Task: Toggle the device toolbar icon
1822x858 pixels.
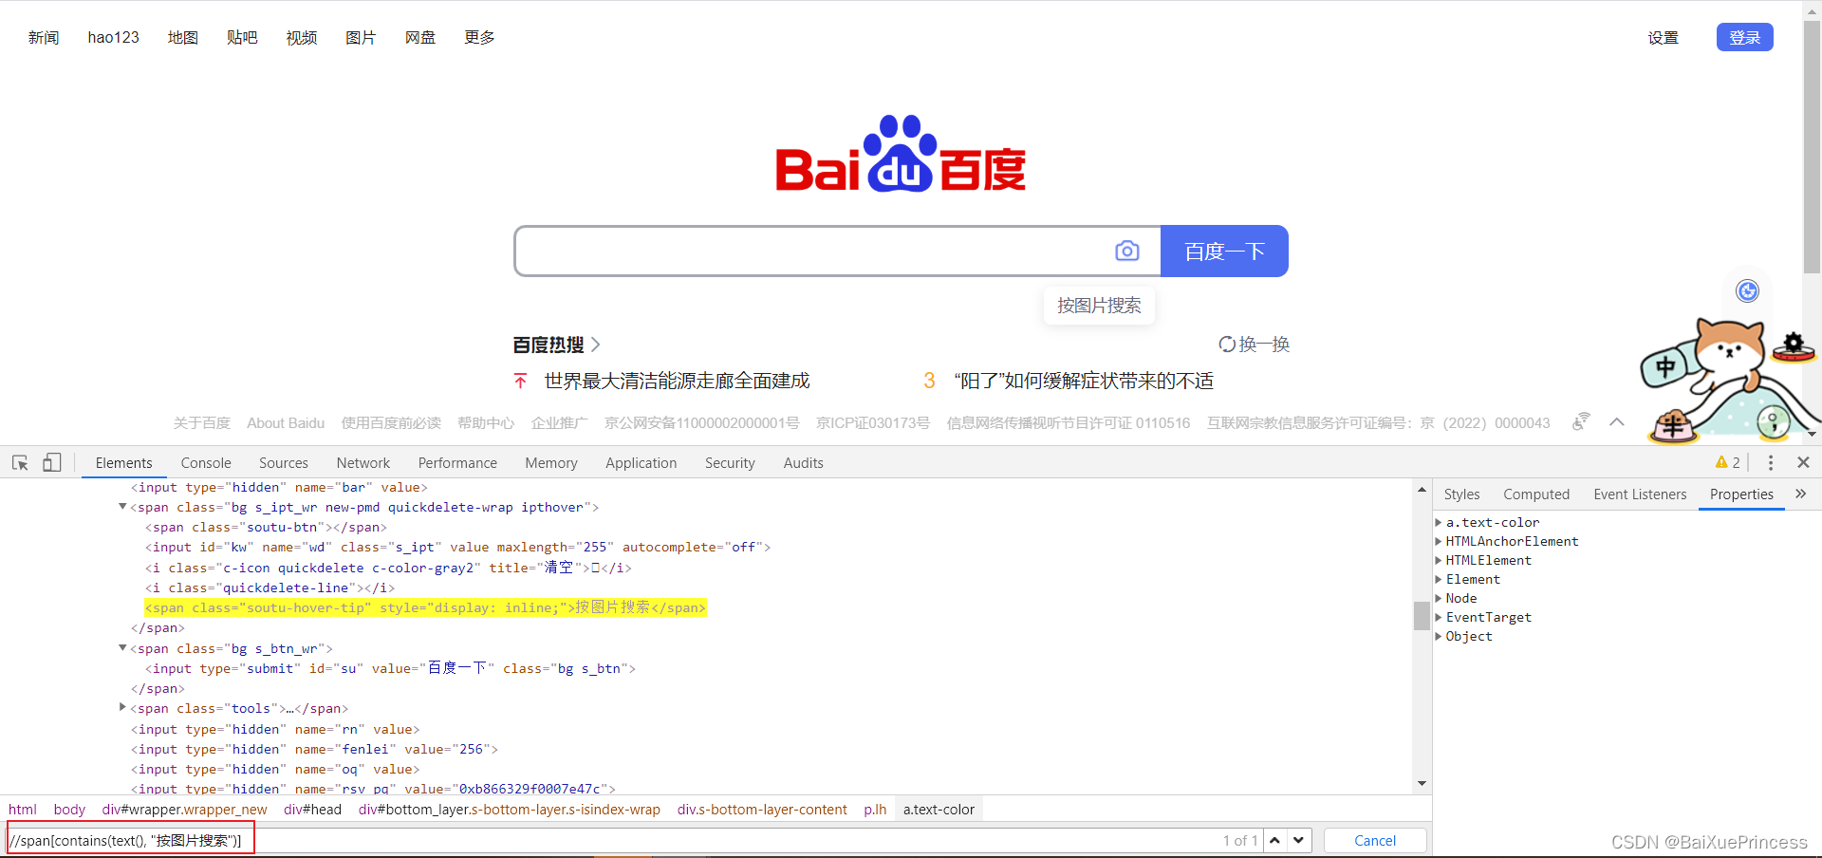Action: [52, 462]
